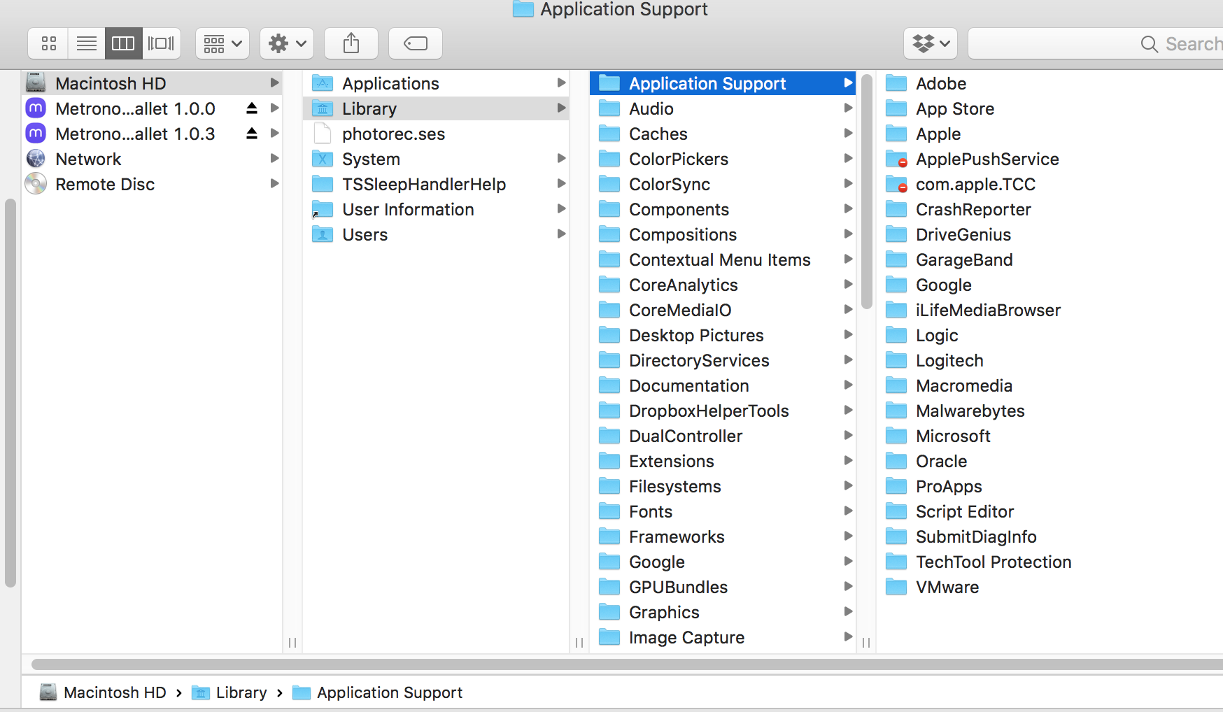This screenshot has width=1223, height=712.
Task: Open the Fonts folder
Action: click(x=650, y=511)
